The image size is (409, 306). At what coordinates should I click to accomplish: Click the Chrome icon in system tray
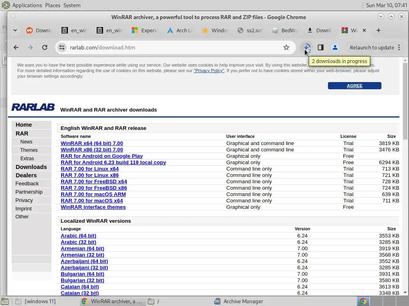(x=363, y=301)
